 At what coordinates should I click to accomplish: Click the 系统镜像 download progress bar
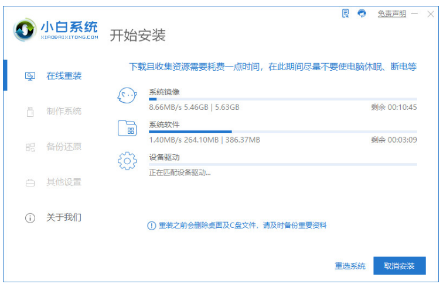pos(283,99)
